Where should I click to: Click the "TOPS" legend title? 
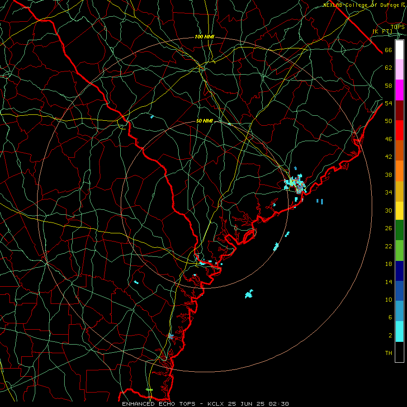click(398, 27)
